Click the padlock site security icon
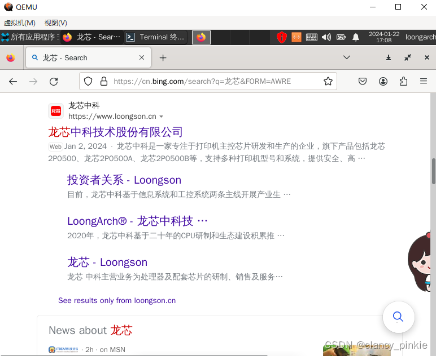The height and width of the screenshot is (356, 436). pos(104,81)
